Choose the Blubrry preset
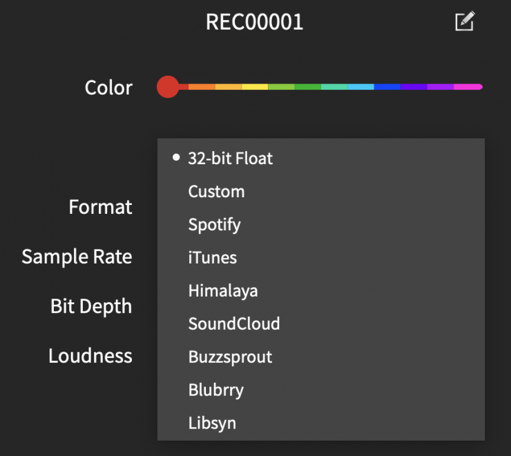The width and height of the screenshot is (511, 456). click(x=215, y=390)
